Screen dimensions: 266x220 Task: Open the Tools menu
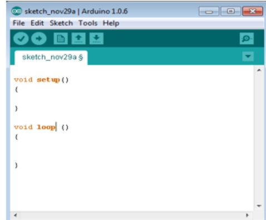click(x=88, y=23)
